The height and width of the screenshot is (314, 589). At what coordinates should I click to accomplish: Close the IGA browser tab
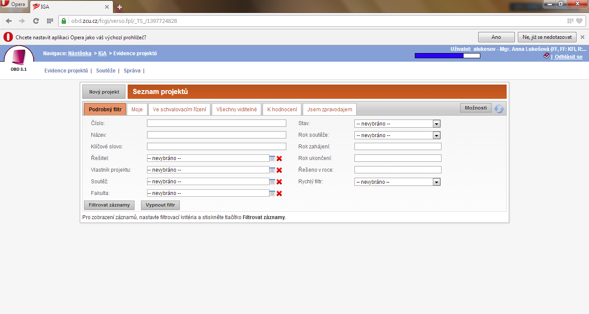(107, 7)
